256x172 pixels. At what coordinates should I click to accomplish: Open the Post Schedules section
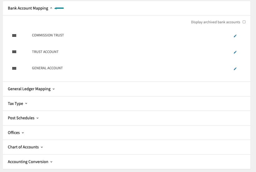[x=23, y=118]
